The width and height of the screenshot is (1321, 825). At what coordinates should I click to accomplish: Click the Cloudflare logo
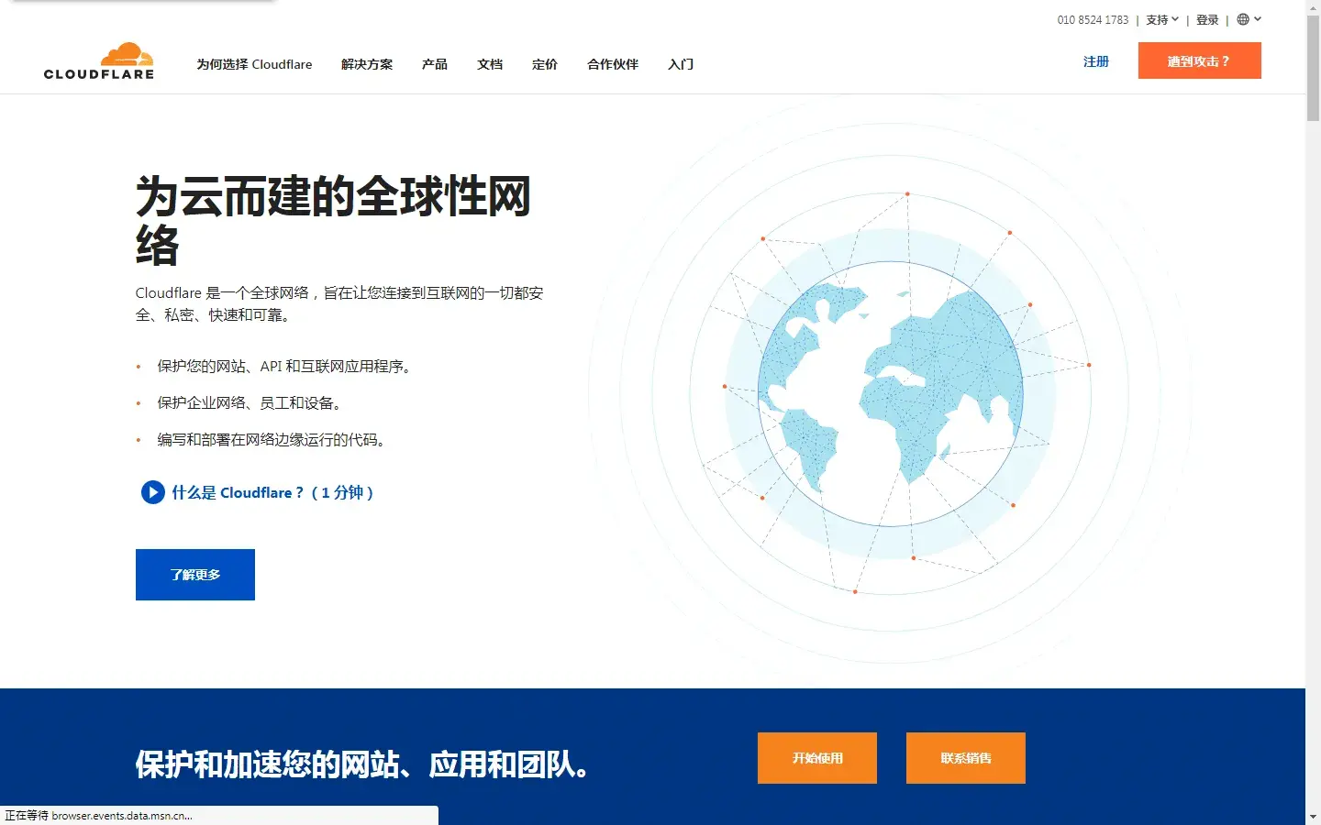[99, 61]
